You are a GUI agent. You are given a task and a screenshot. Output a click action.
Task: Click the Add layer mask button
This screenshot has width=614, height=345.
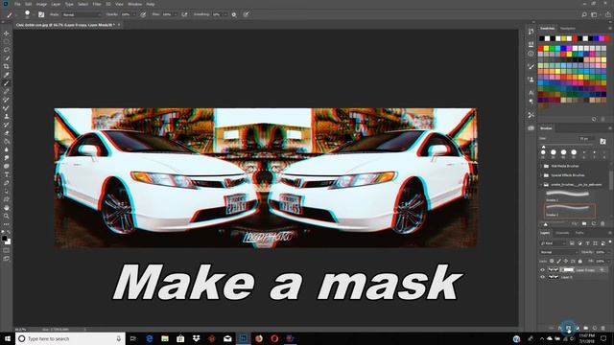point(569,328)
